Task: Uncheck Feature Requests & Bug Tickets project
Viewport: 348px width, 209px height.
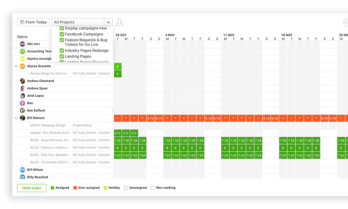Action: tap(62, 40)
